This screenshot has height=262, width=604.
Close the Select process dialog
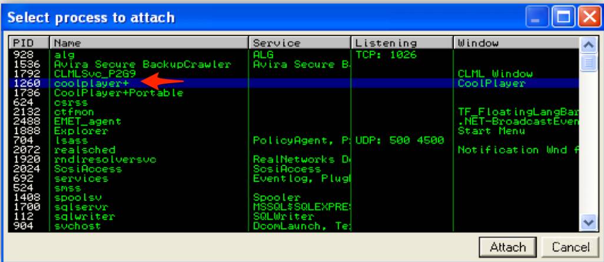(589, 18)
